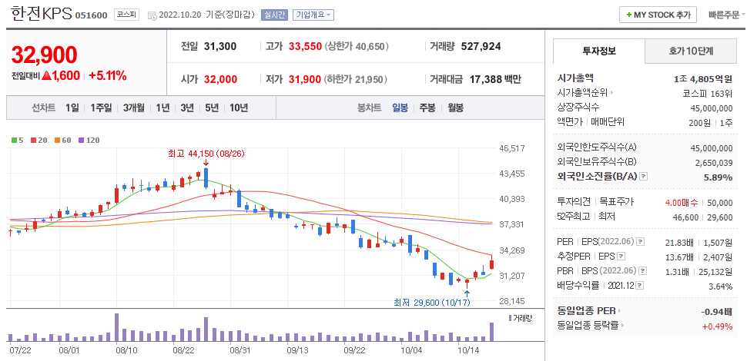This screenshot has width=747, height=361.
Task: Open the 빠른주문 dropdown menu
Action: pyautogui.click(x=727, y=15)
